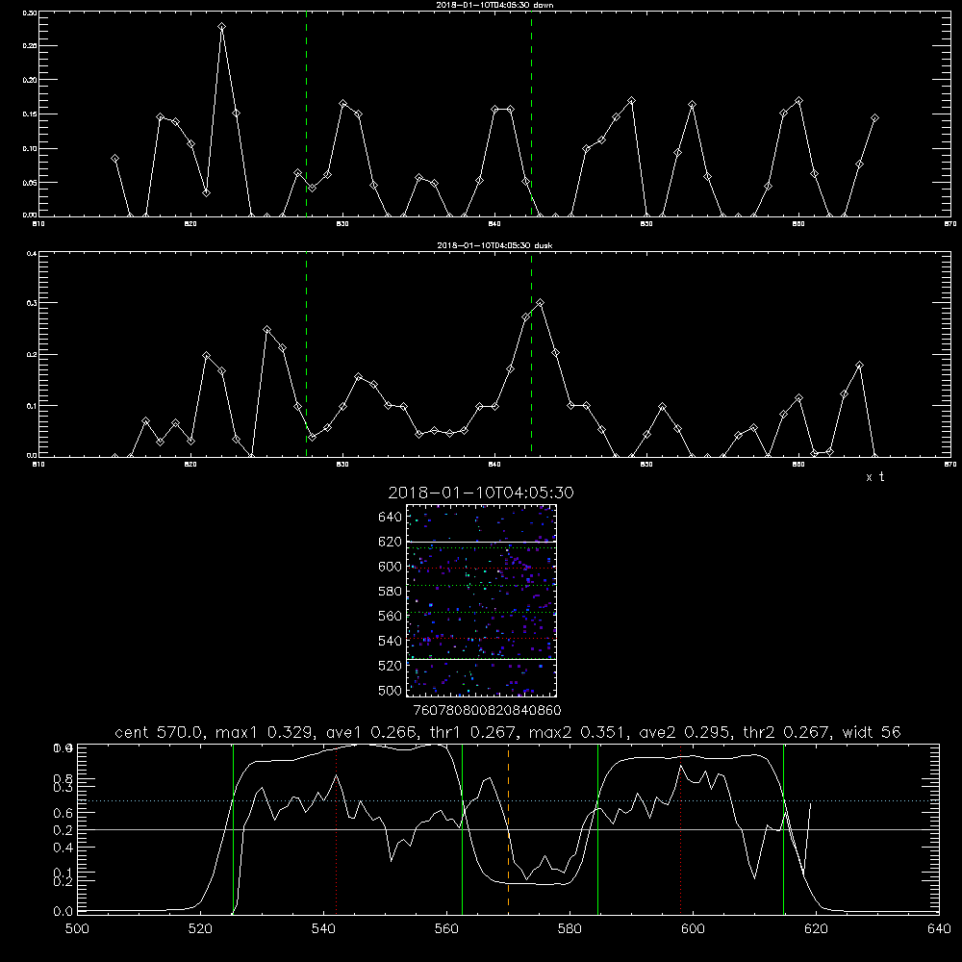Click the highest diamond peak in the dawn plot

point(221,26)
